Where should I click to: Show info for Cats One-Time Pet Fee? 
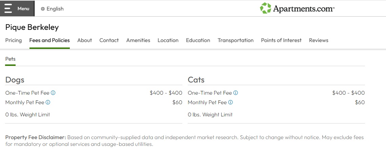(236, 93)
